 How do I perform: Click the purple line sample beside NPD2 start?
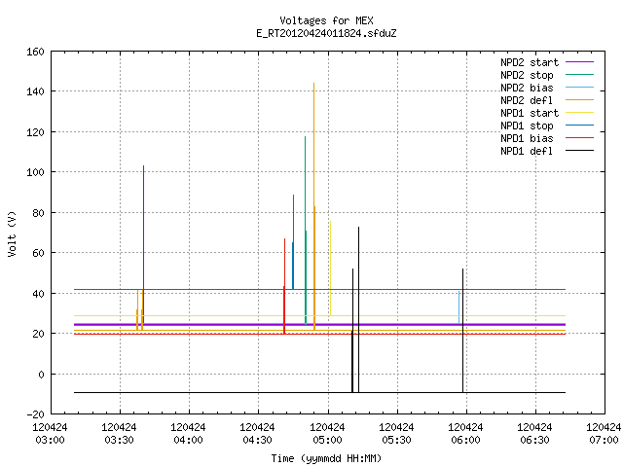tap(579, 62)
